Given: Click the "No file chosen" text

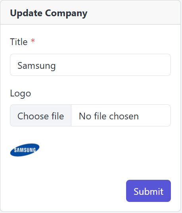Looking at the screenshot, I should pos(109,116).
